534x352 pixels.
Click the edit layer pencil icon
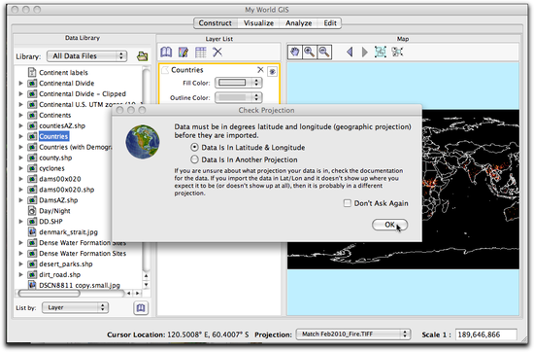click(184, 53)
